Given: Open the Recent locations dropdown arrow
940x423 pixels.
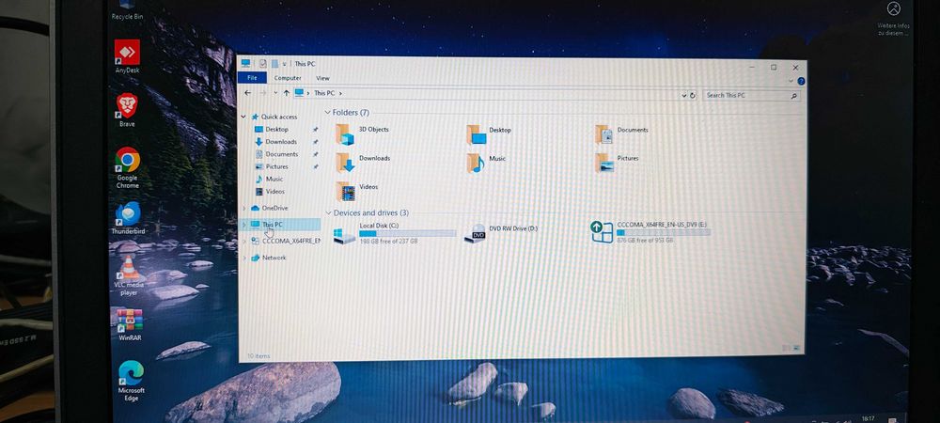Looking at the screenshot, I should [x=275, y=93].
